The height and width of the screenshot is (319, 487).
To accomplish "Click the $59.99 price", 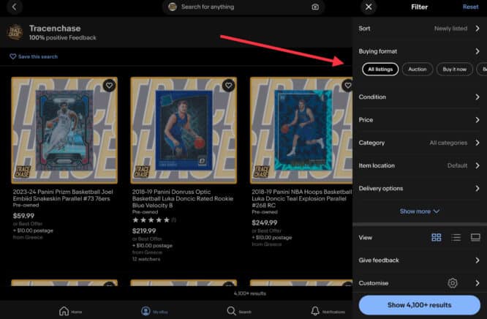I will (23, 216).
